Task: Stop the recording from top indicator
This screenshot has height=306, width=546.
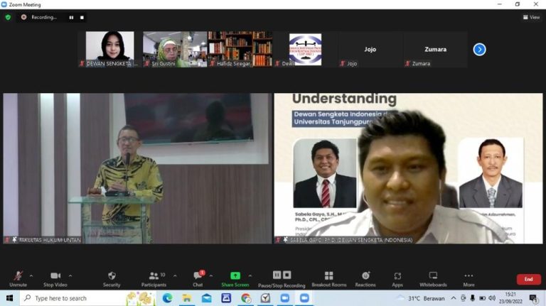Action: [82, 17]
